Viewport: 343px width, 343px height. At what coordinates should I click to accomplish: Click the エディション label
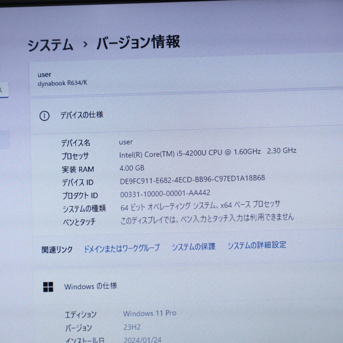point(81,315)
